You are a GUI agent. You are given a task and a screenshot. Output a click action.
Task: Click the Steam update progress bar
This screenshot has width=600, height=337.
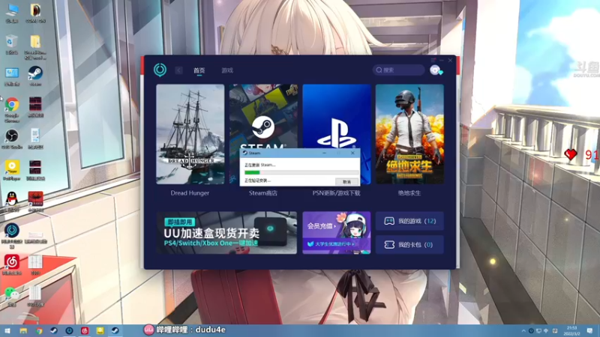click(301, 173)
